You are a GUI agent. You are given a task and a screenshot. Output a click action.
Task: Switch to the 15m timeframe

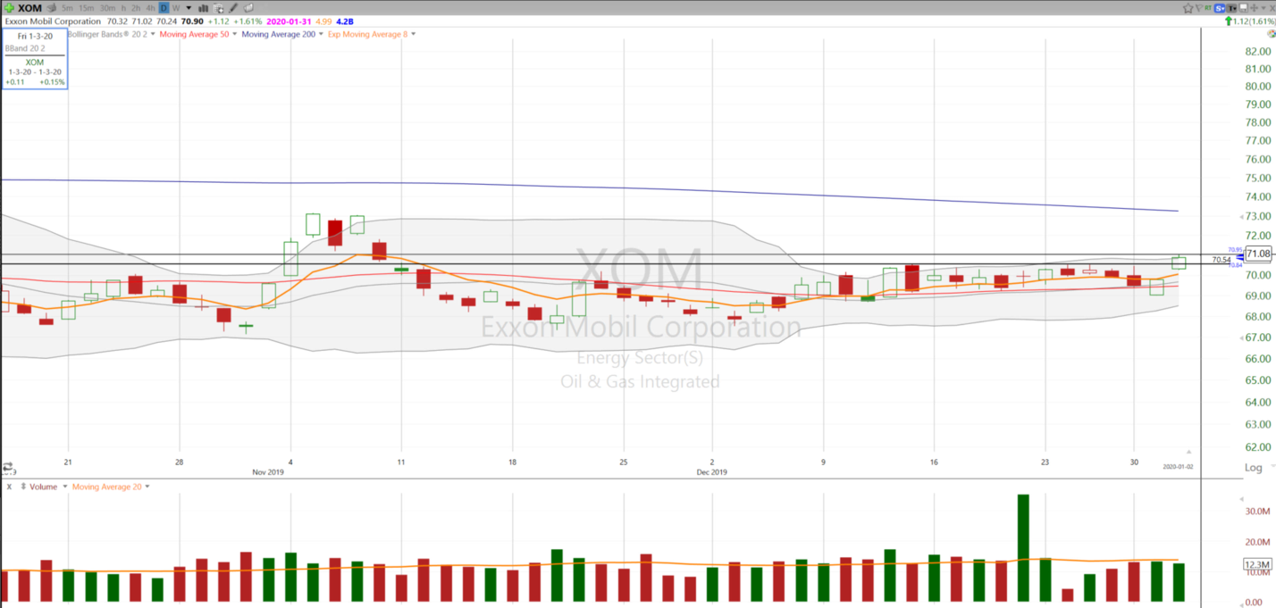click(x=86, y=8)
